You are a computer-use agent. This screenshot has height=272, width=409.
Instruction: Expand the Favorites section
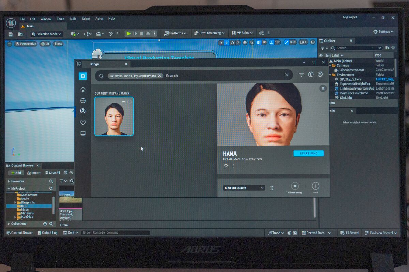point(9,181)
